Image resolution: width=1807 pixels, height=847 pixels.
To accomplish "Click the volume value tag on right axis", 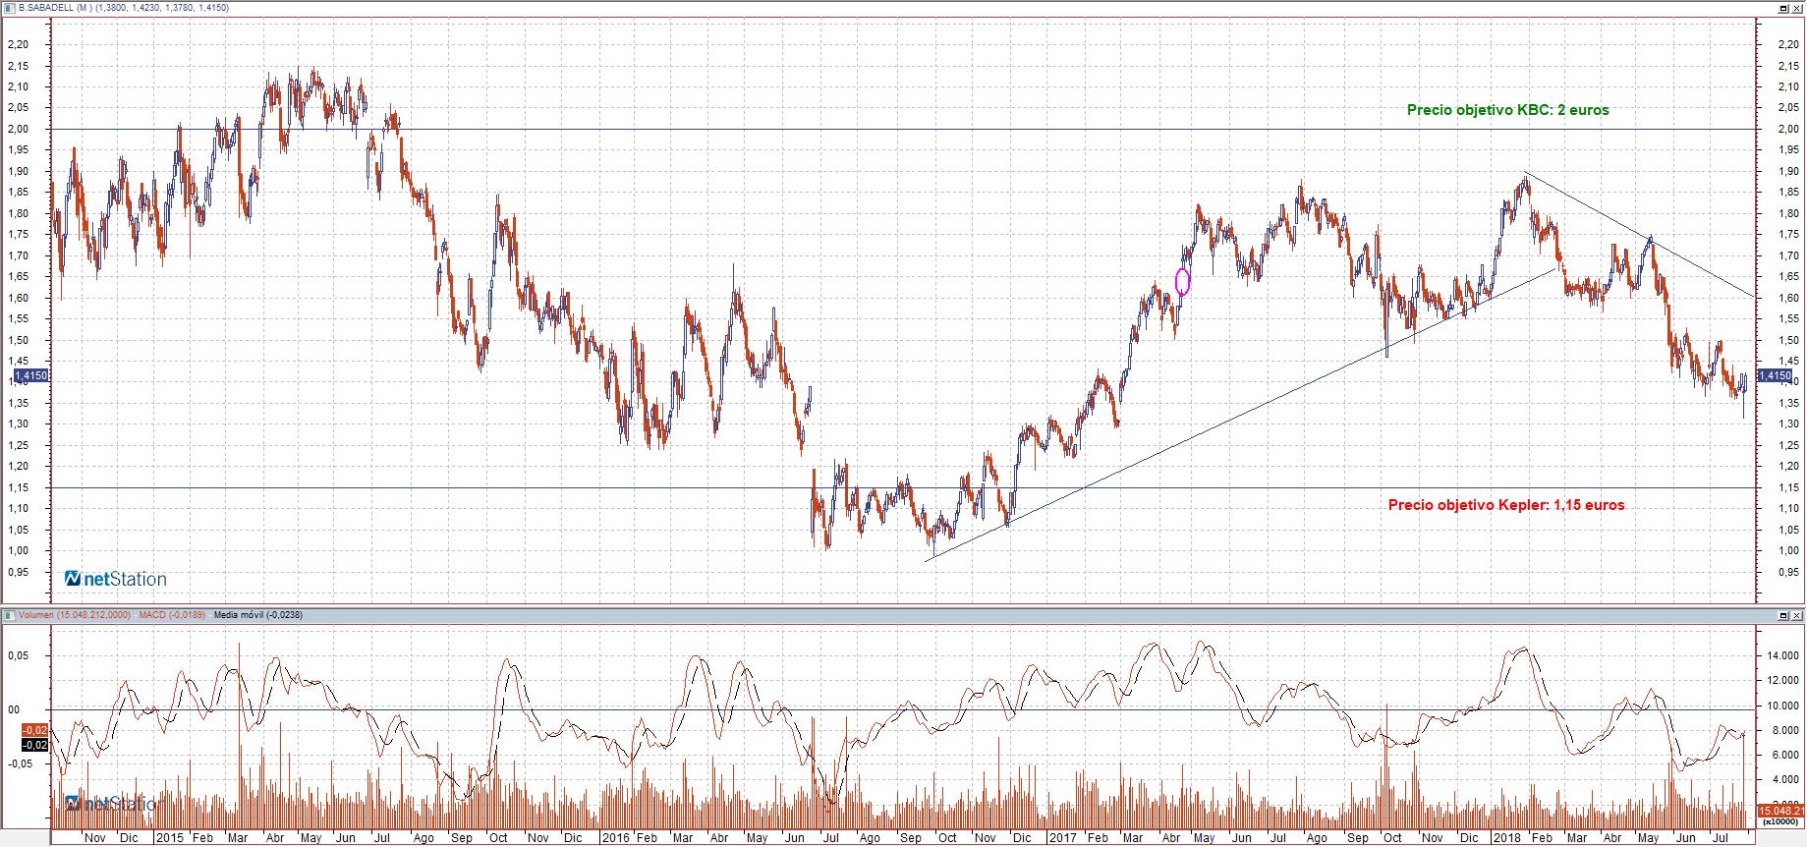I will [x=1781, y=811].
